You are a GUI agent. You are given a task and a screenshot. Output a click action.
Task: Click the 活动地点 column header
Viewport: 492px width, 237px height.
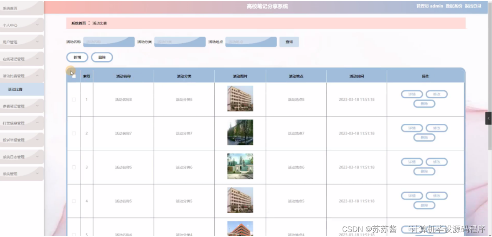coord(296,76)
